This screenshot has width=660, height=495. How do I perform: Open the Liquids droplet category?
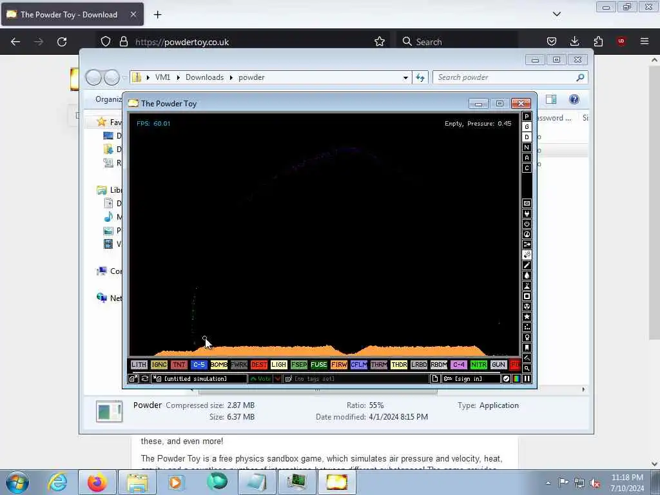pos(527,276)
